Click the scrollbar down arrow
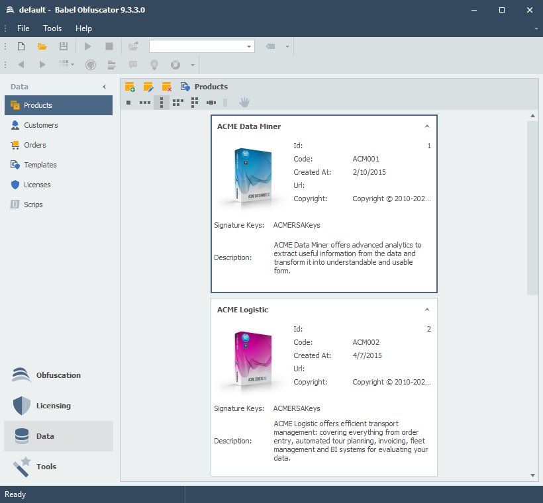Screen dimensions: 543x503 532,475
